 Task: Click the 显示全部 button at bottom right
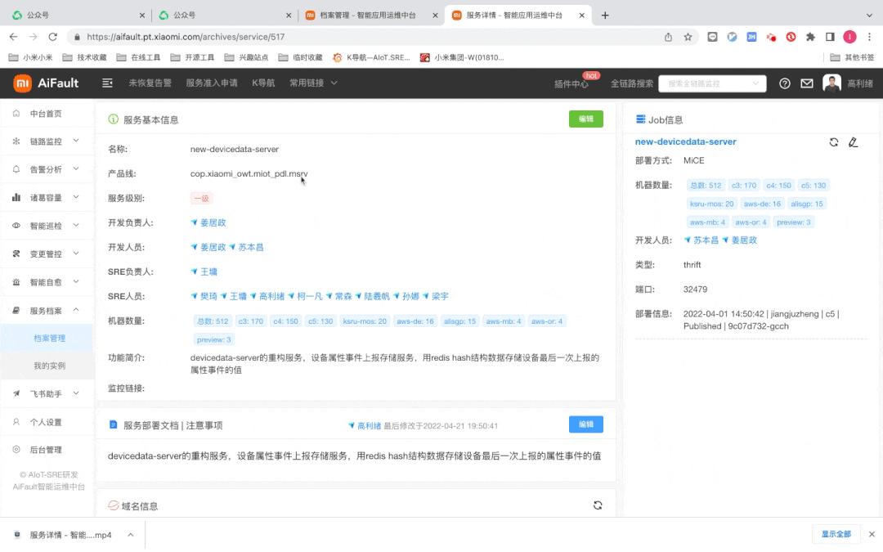coord(836,533)
